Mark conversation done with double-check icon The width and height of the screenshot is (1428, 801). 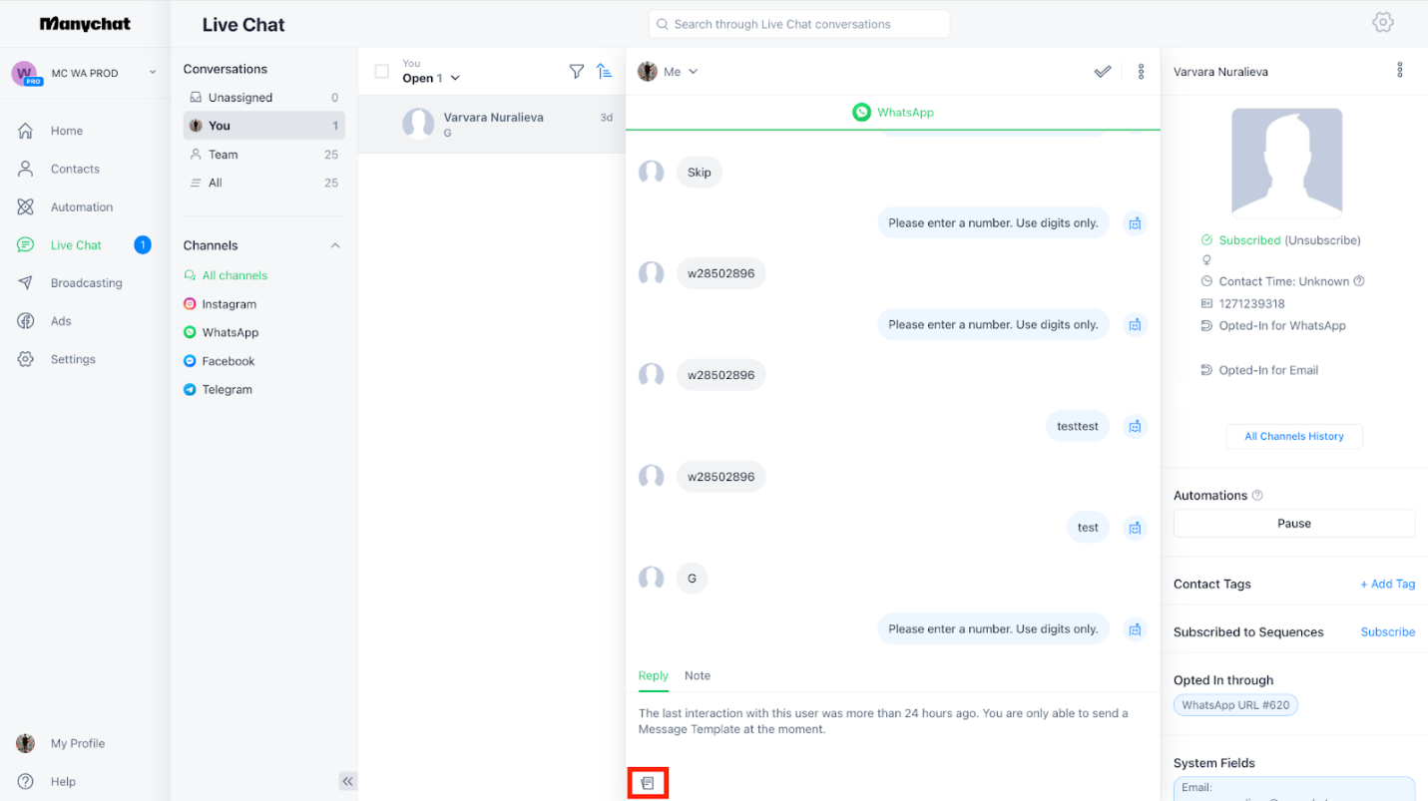[1103, 72]
